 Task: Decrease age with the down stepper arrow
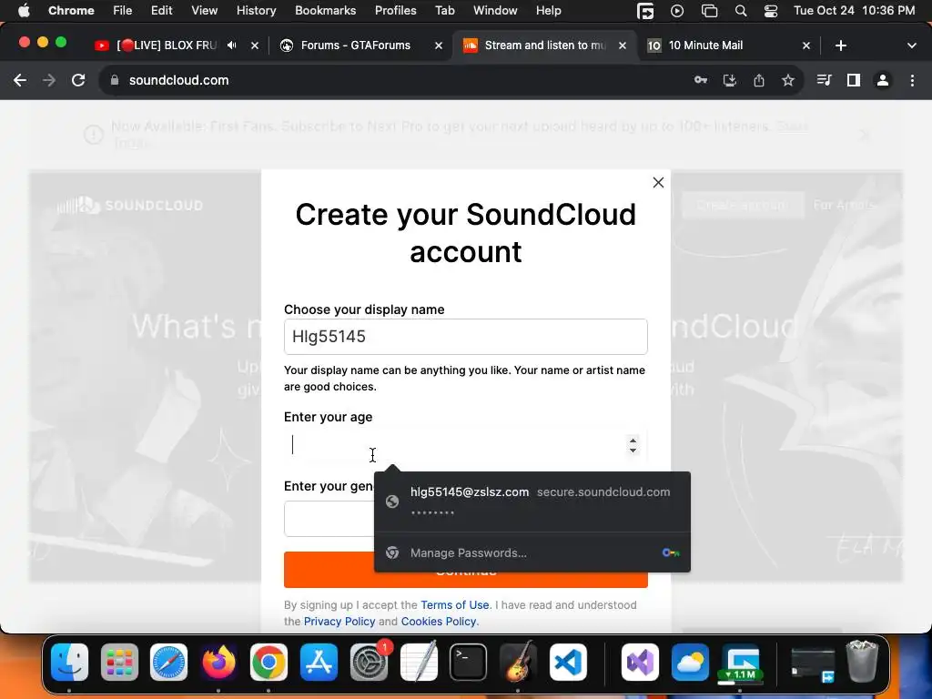633,450
